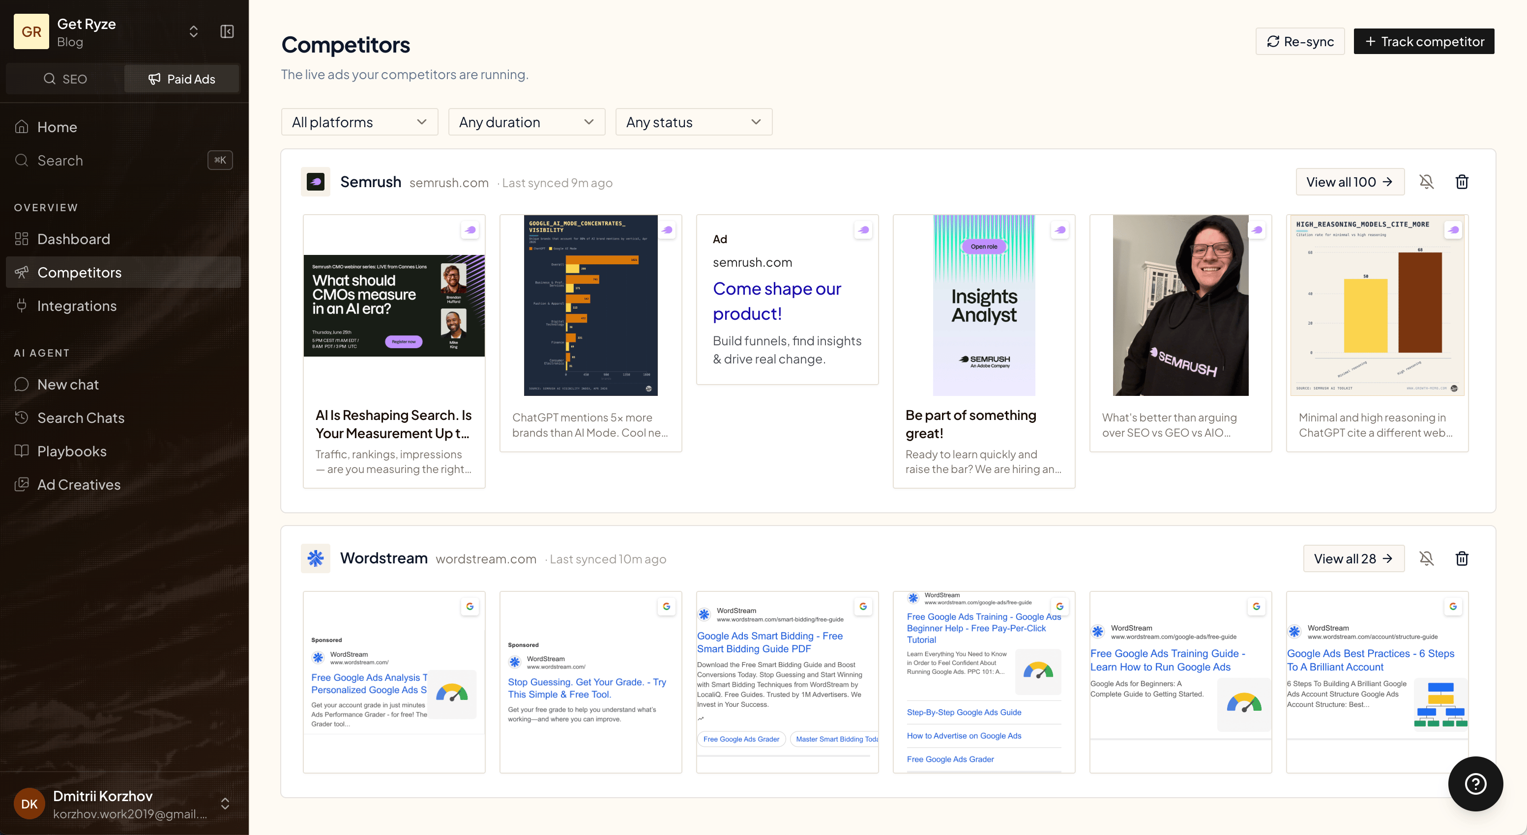Click Google badge on Stop Guessing ad

(666, 607)
